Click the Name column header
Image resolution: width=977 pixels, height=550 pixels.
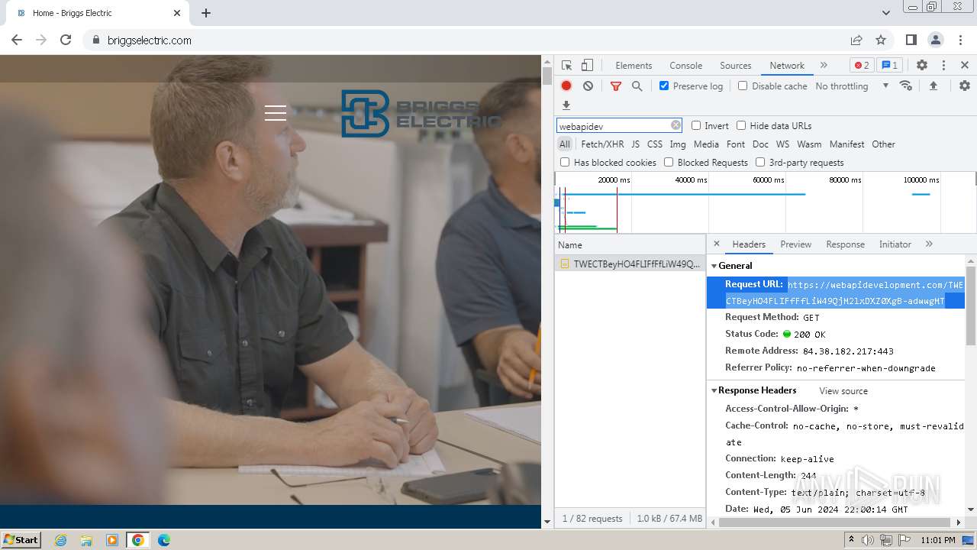tap(630, 245)
